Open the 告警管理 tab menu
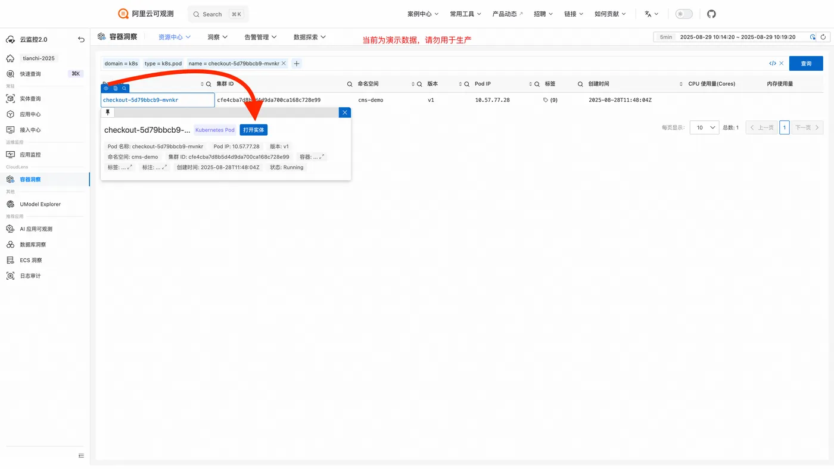The image size is (834, 469). pos(261,37)
